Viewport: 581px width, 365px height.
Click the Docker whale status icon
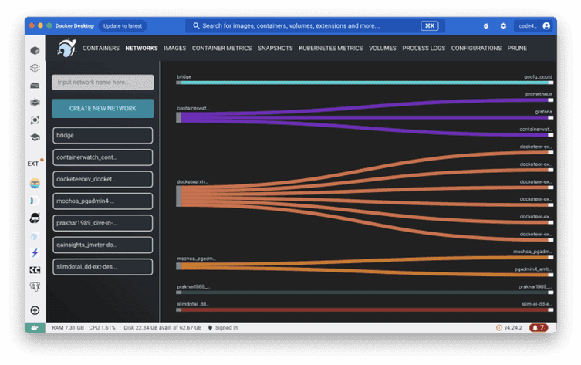(x=35, y=327)
